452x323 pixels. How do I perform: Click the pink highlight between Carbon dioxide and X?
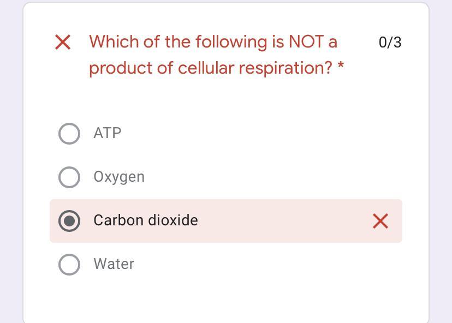coord(284,221)
